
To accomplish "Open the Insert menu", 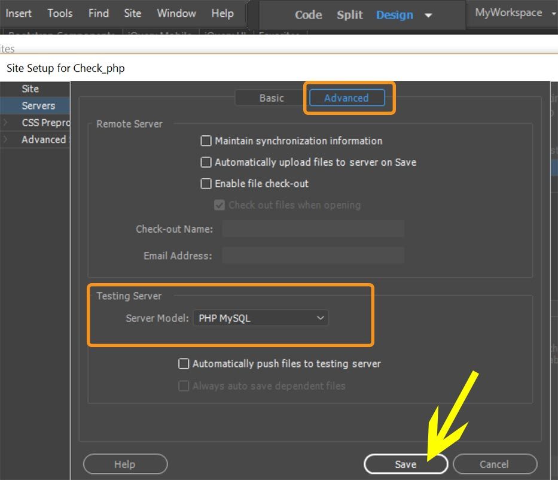I will (x=18, y=14).
